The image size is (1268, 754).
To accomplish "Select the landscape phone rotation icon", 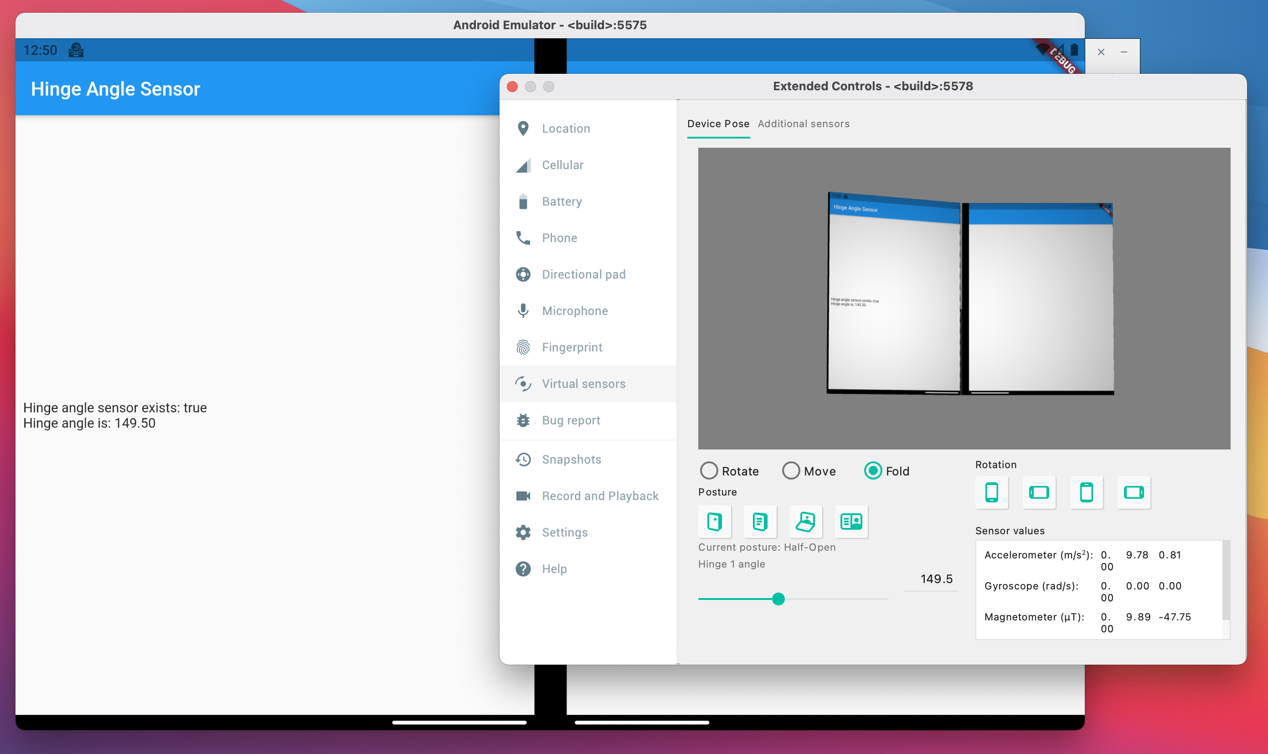I will click(1038, 491).
